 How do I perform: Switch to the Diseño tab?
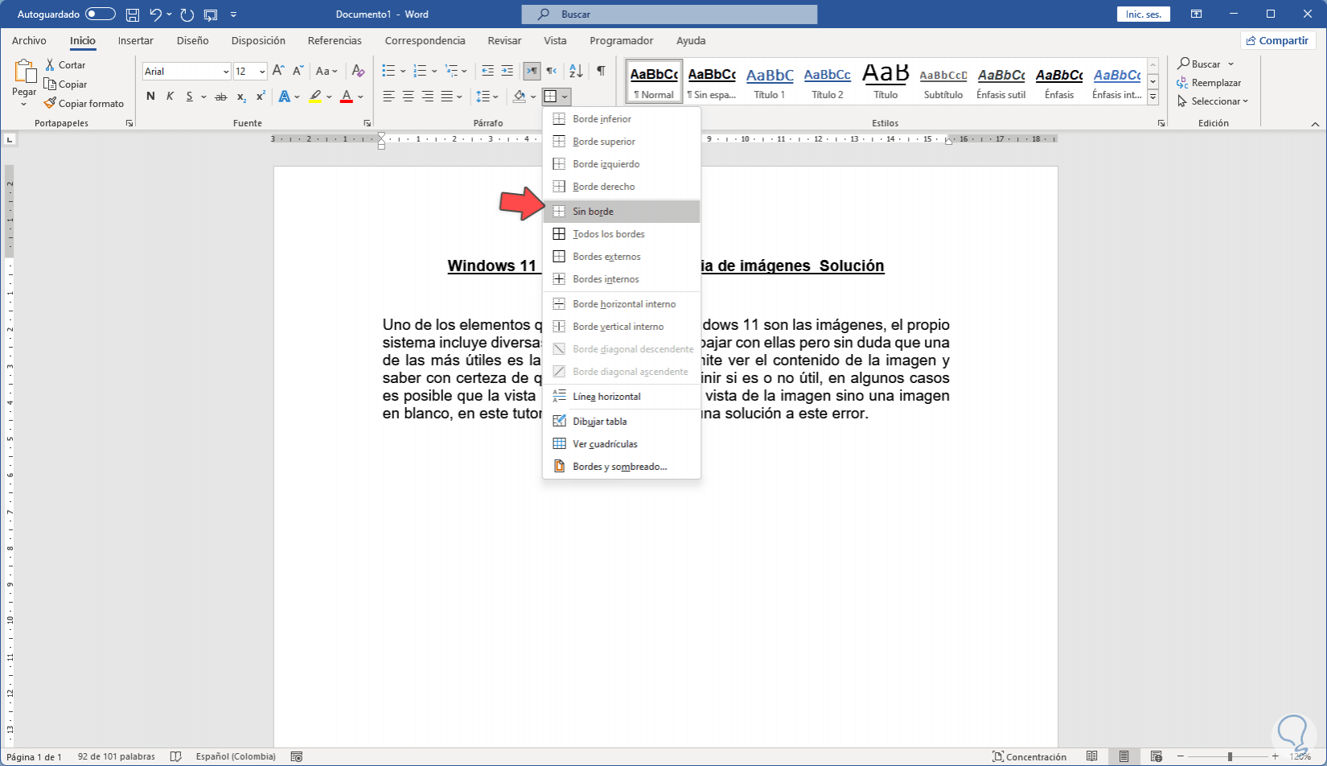(x=192, y=40)
